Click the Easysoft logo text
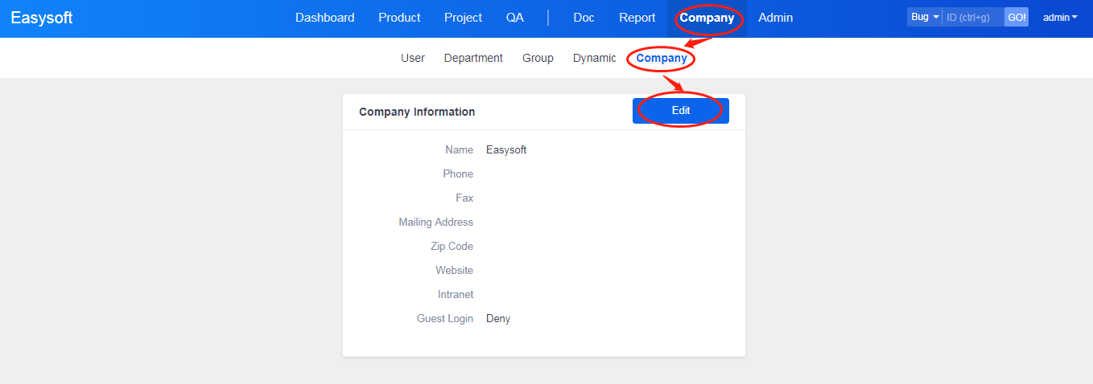This screenshot has height=384, width=1093. pyautogui.click(x=42, y=18)
